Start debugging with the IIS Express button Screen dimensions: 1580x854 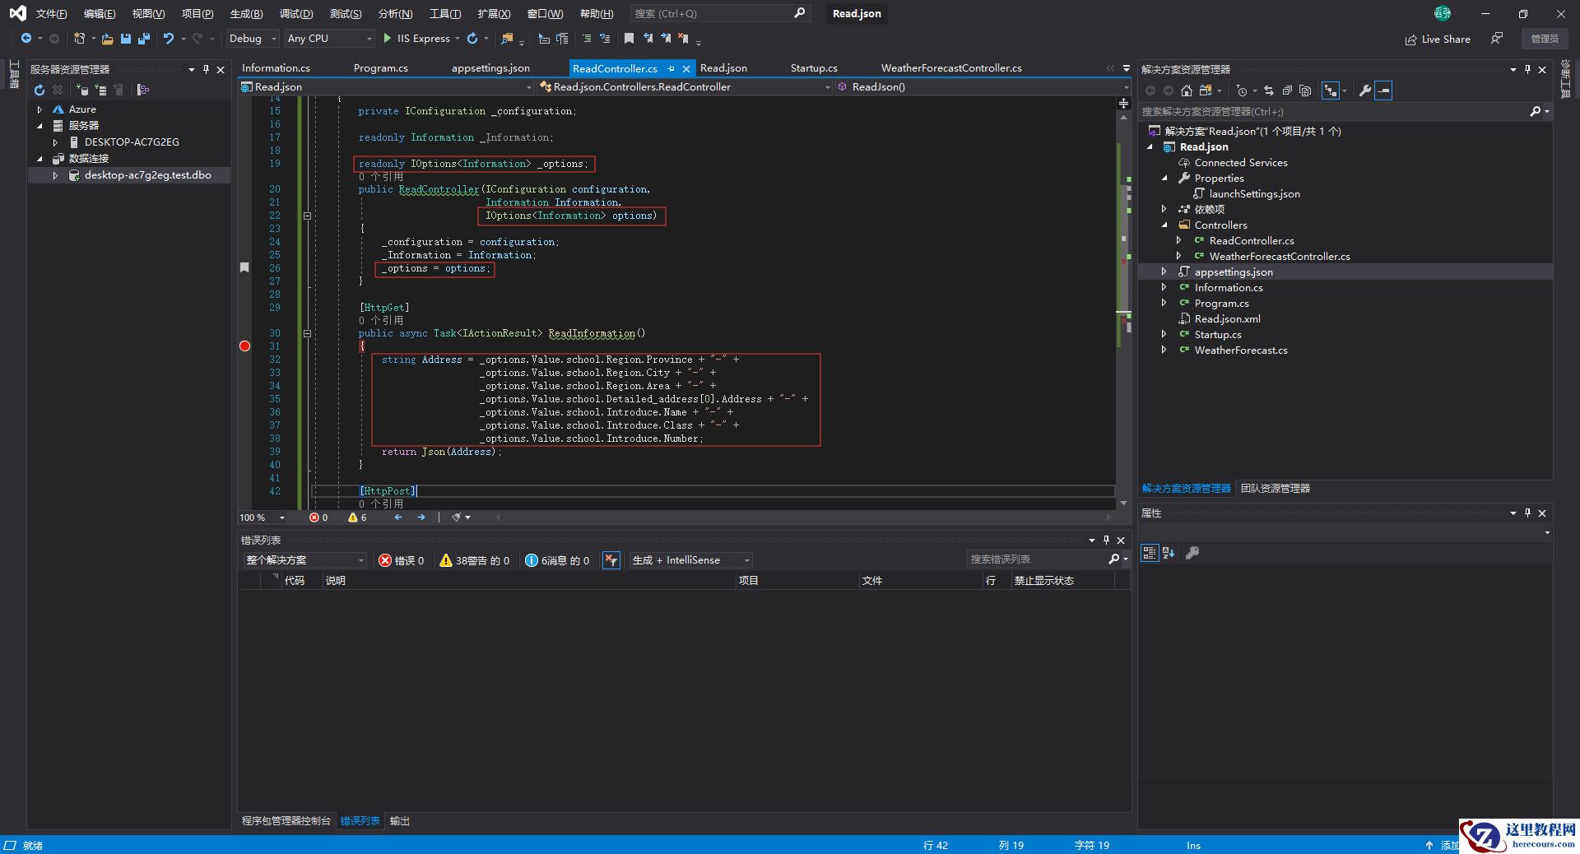[x=416, y=39]
